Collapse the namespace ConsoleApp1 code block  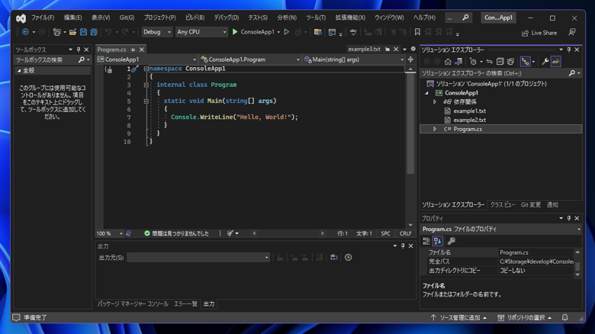pyautogui.click(x=146, y=69)
